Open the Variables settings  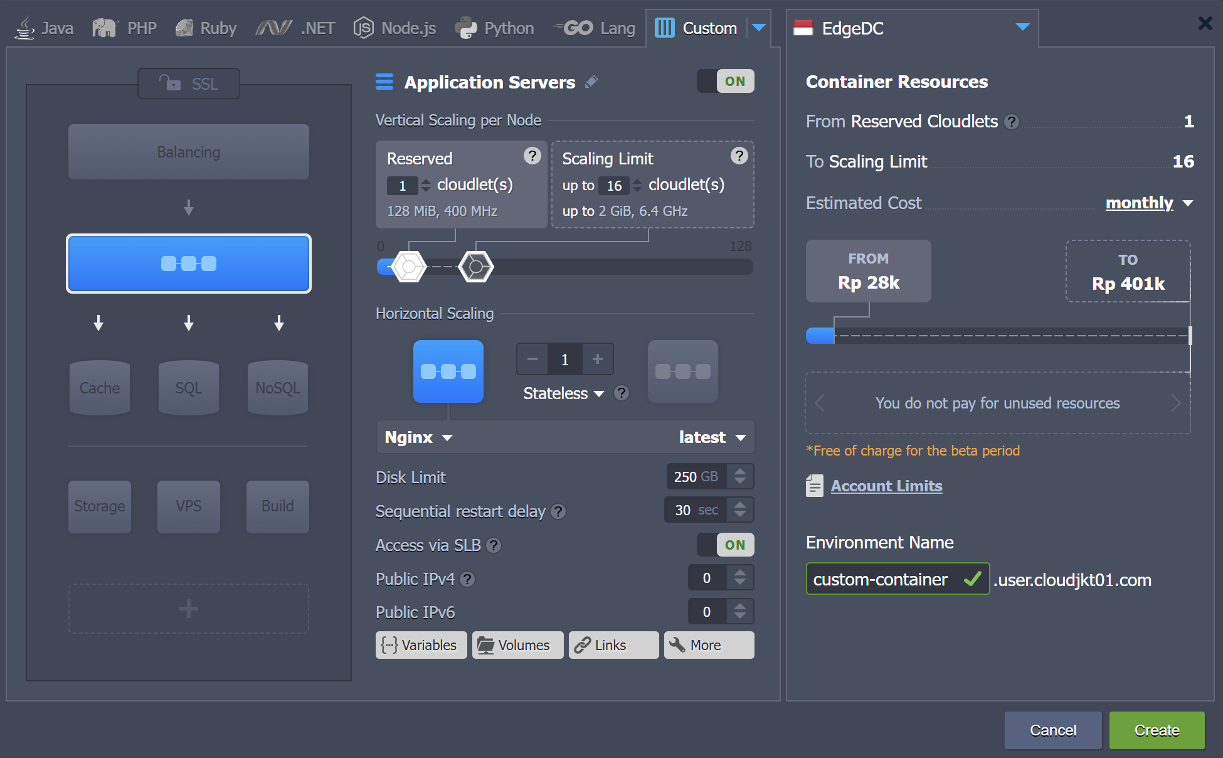tap(421, 645)
